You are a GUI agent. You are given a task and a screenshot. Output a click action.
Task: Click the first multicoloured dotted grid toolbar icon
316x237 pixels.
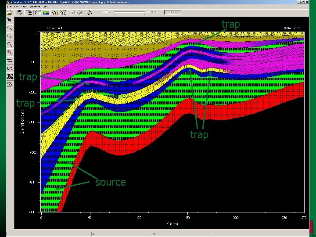[x=55, y=12]
